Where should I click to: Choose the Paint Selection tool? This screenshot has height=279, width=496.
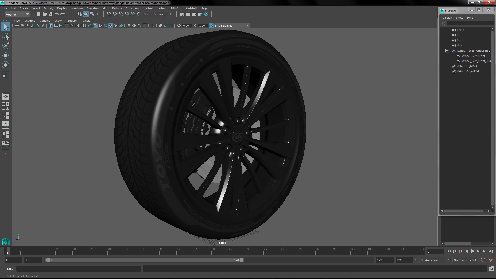(6, 46)
